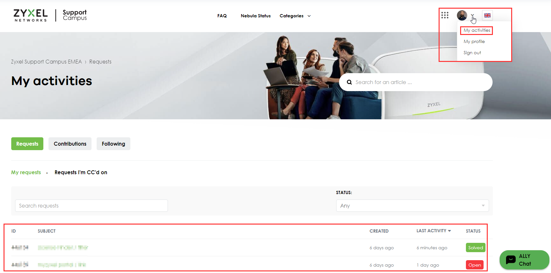Image resolution: width=551 pixels, height=273 pixels.
Task: Open the Status filter dropdown
Action: (412, 206)
